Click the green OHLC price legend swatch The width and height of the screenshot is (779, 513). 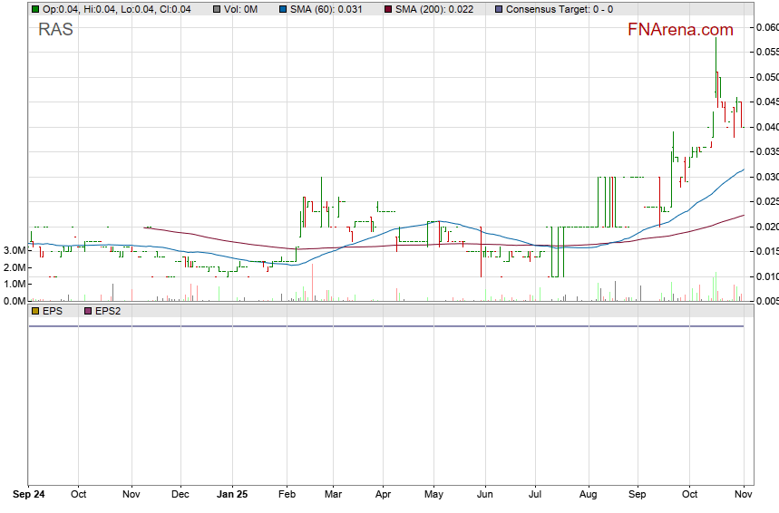pyautogui.click(x=35, y=9)
